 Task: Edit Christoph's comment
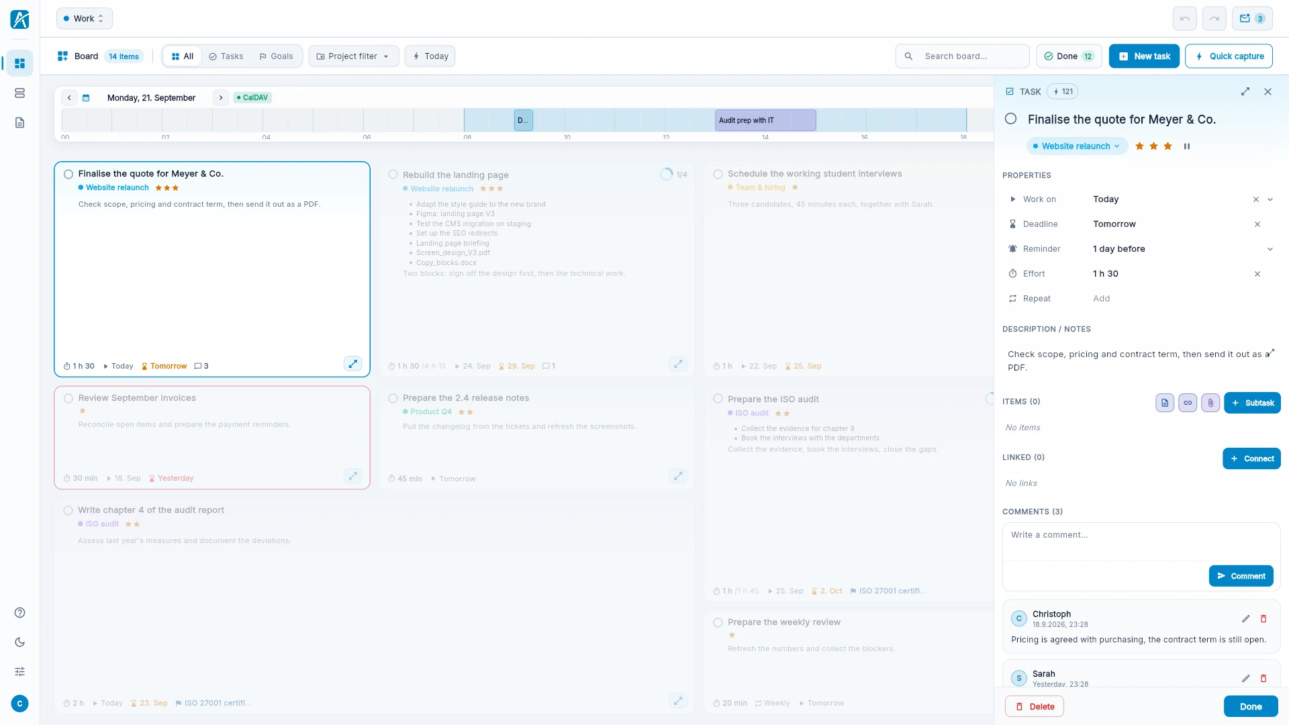1245,618
